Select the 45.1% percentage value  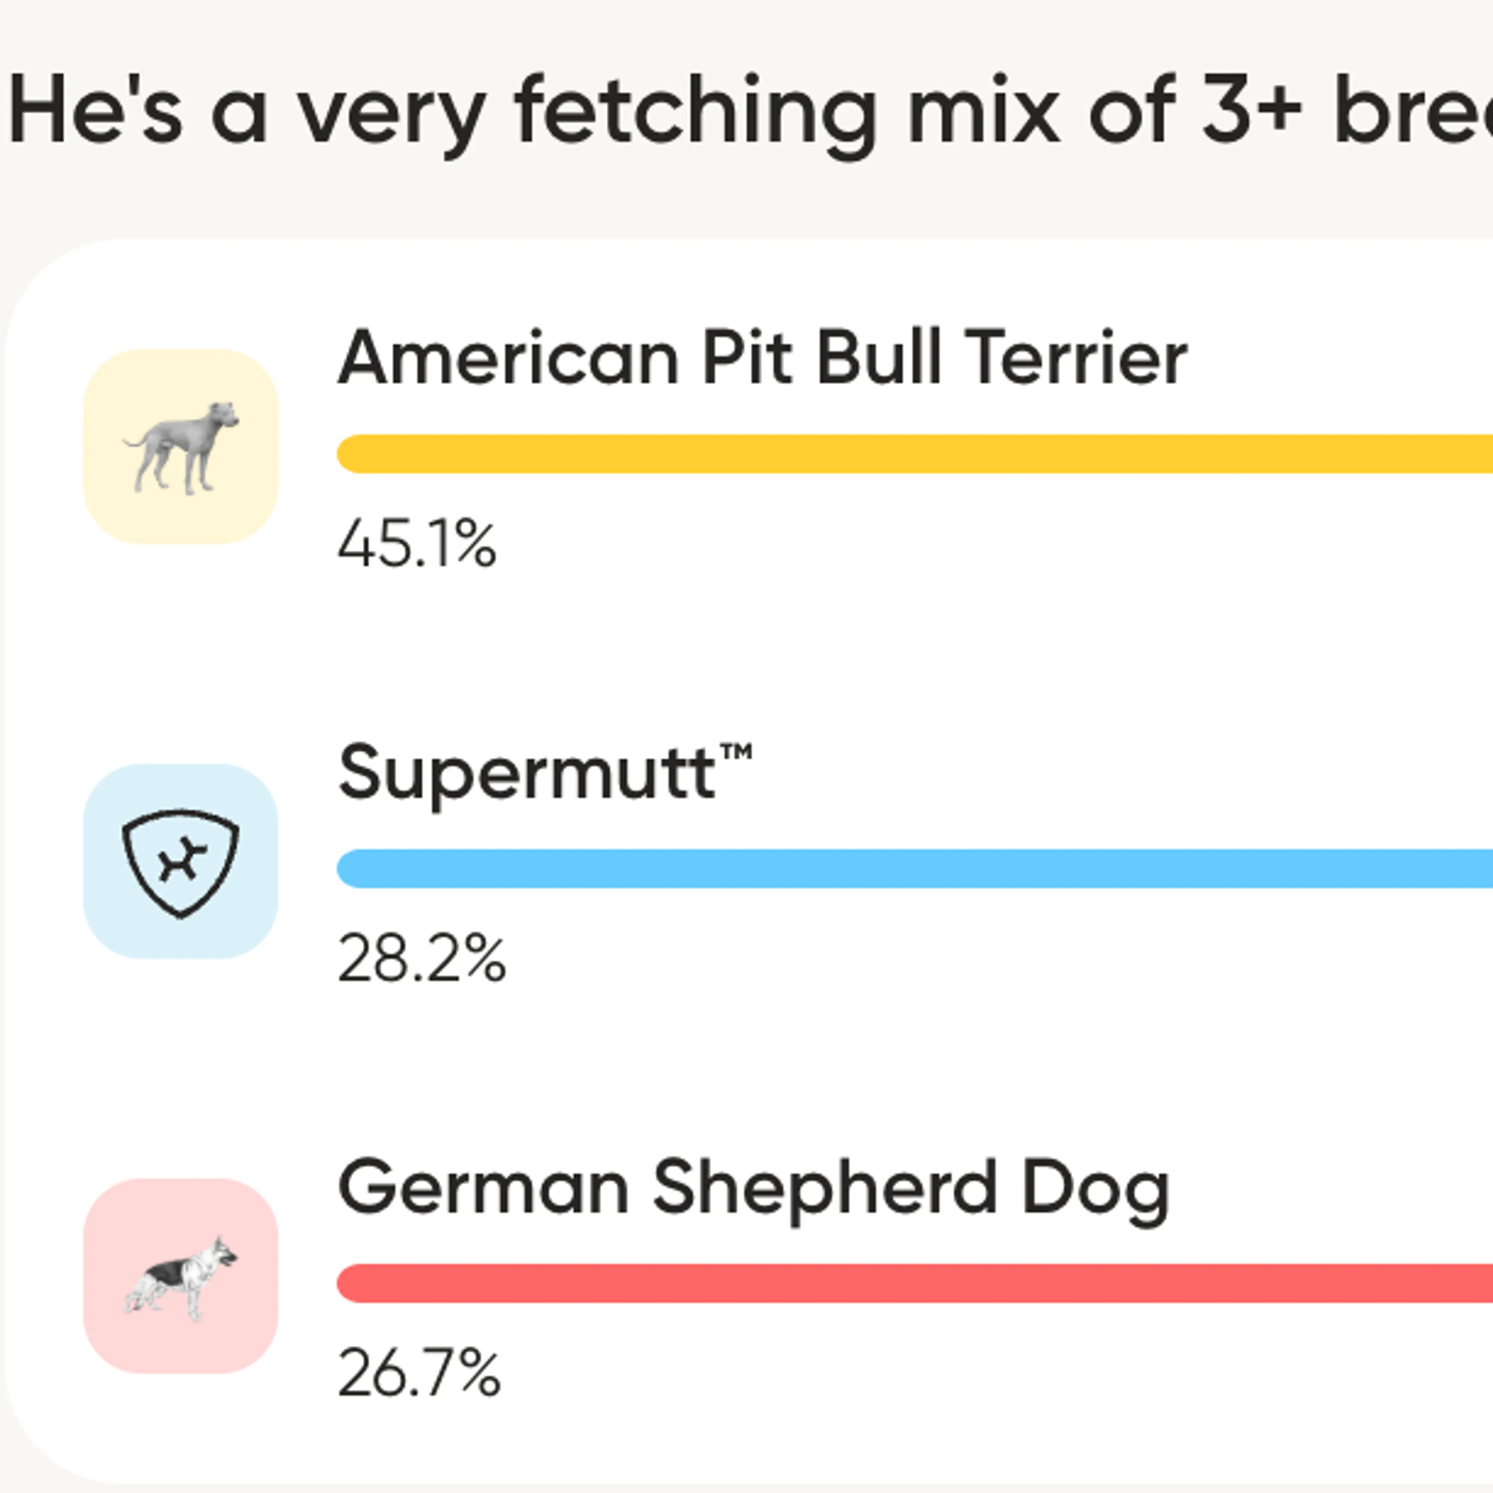point(416,545)
